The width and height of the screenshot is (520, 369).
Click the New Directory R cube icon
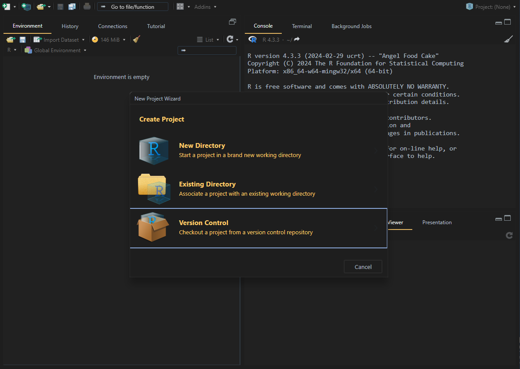click(x=153, y=150)
